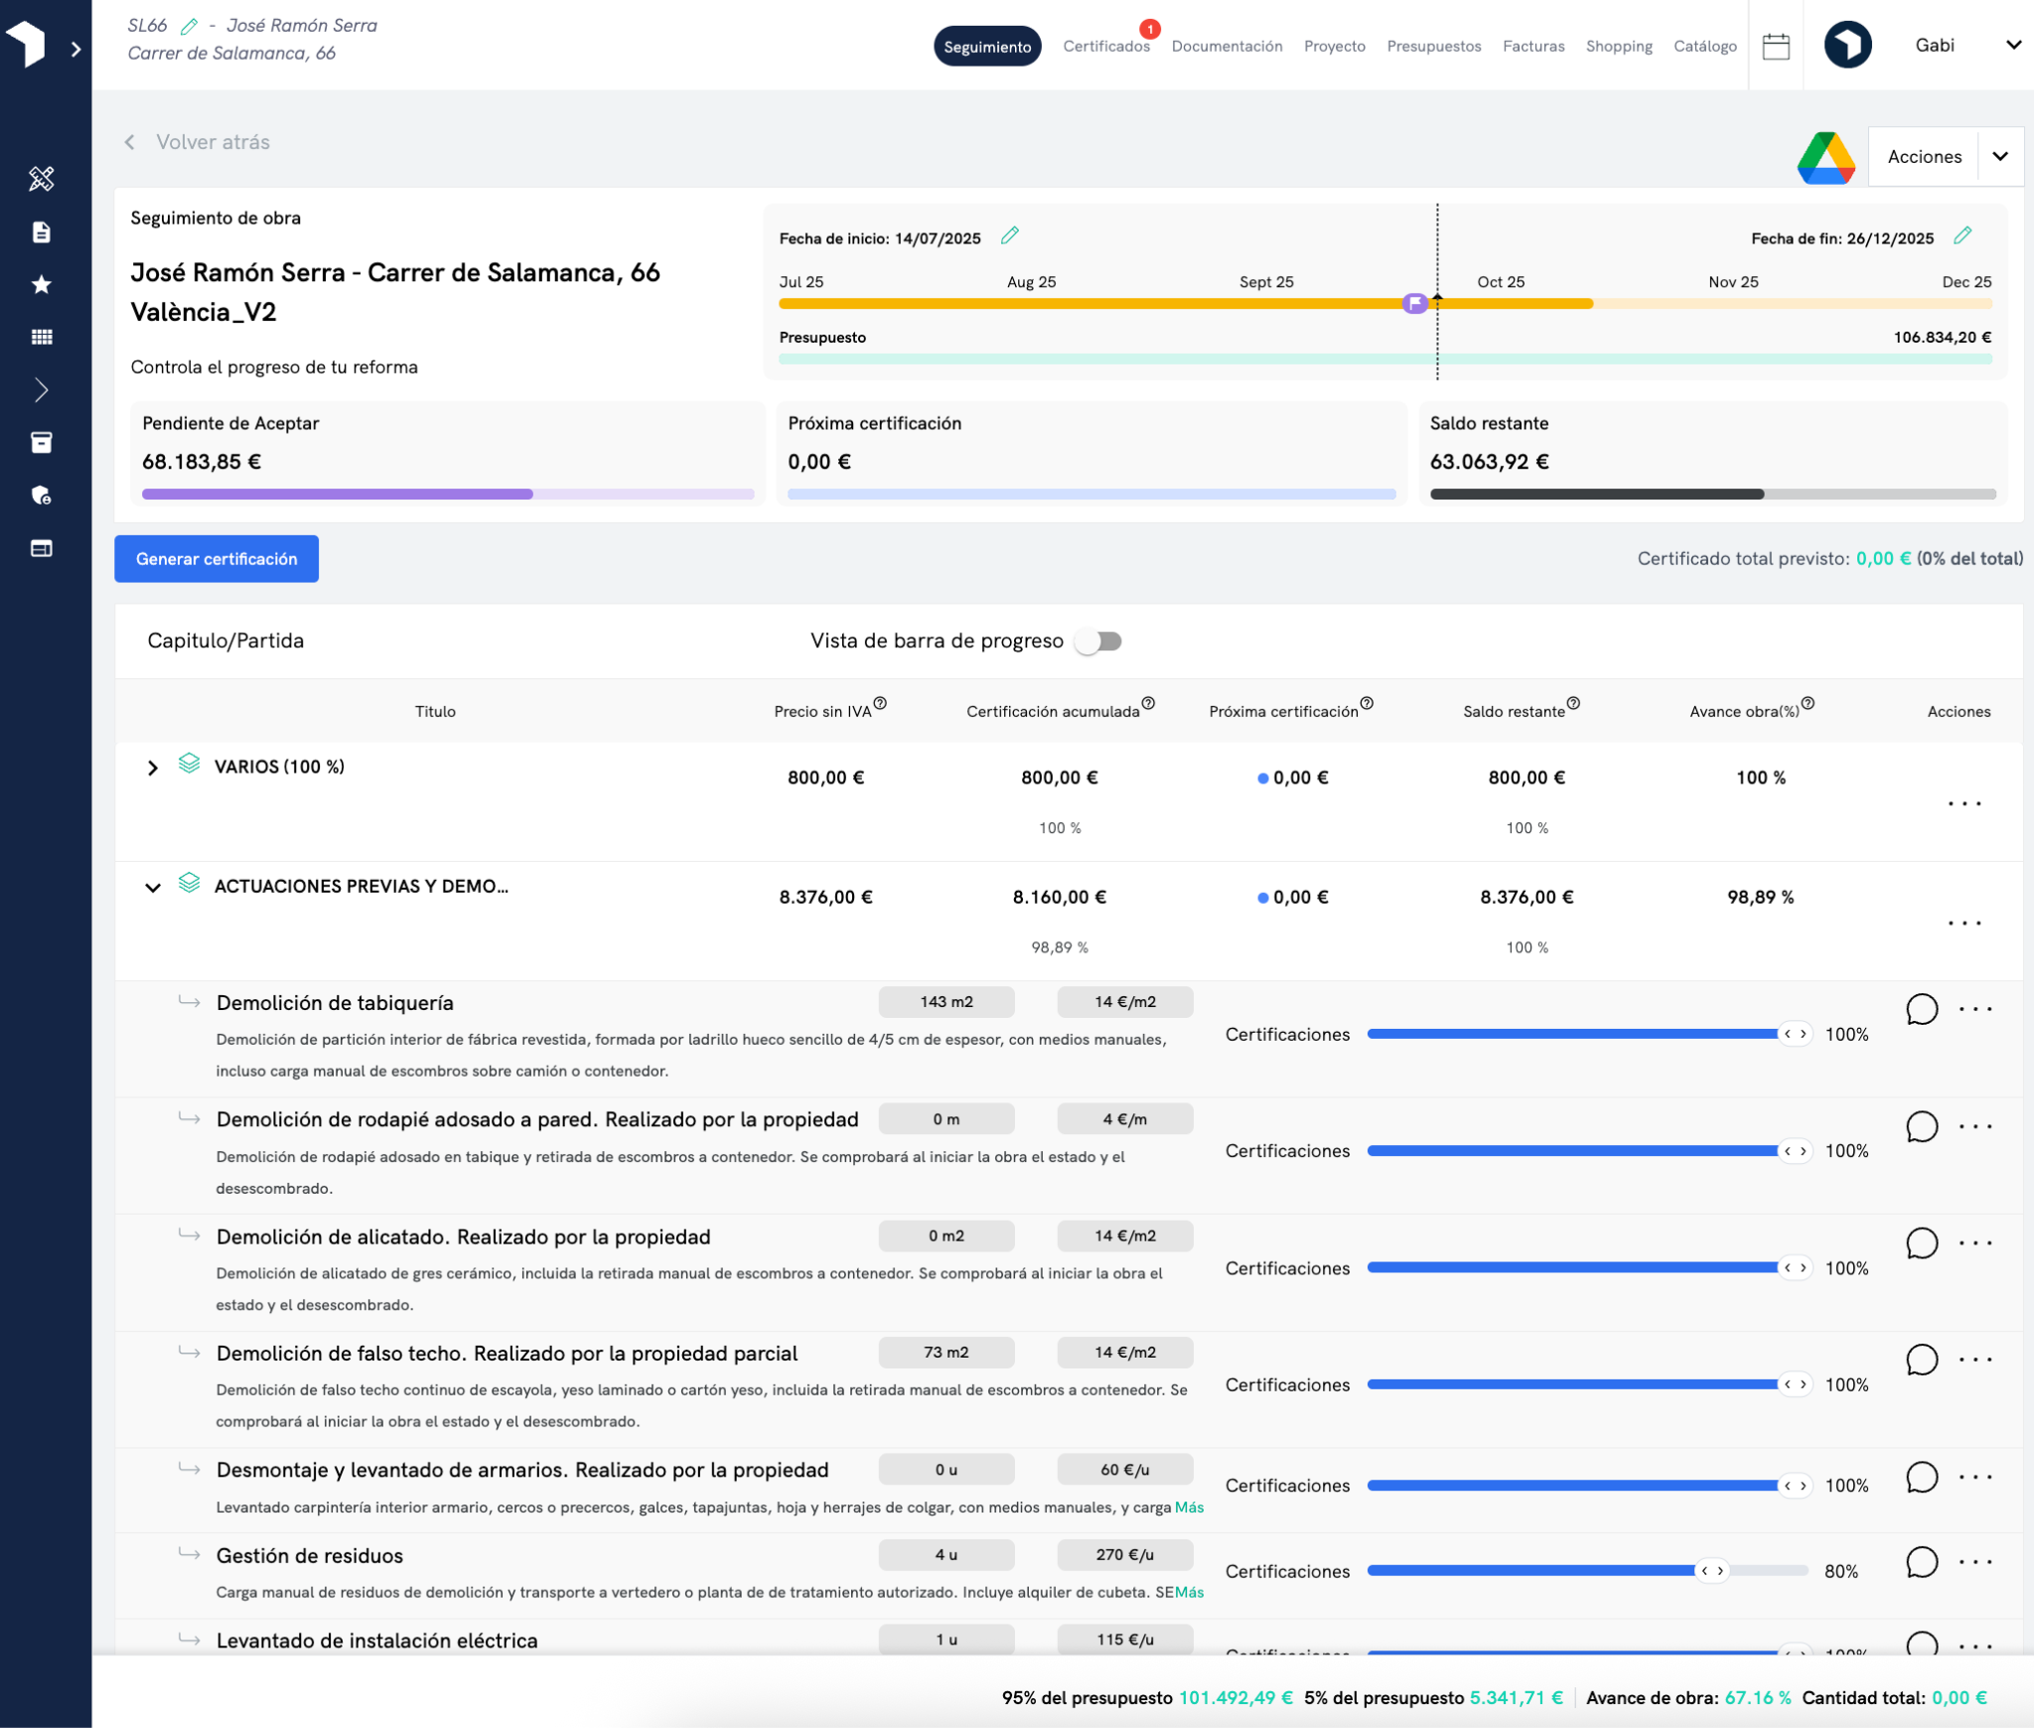Open the Gabi user menu chevron

pyautogui.click(x=2013, y=46)
